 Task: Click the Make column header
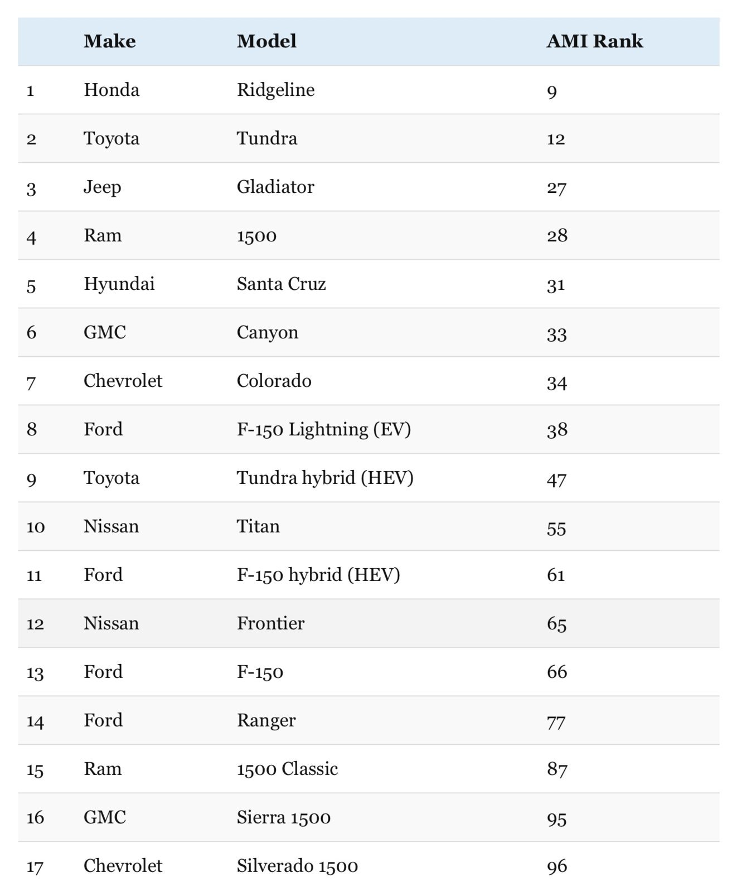(110, 41)
